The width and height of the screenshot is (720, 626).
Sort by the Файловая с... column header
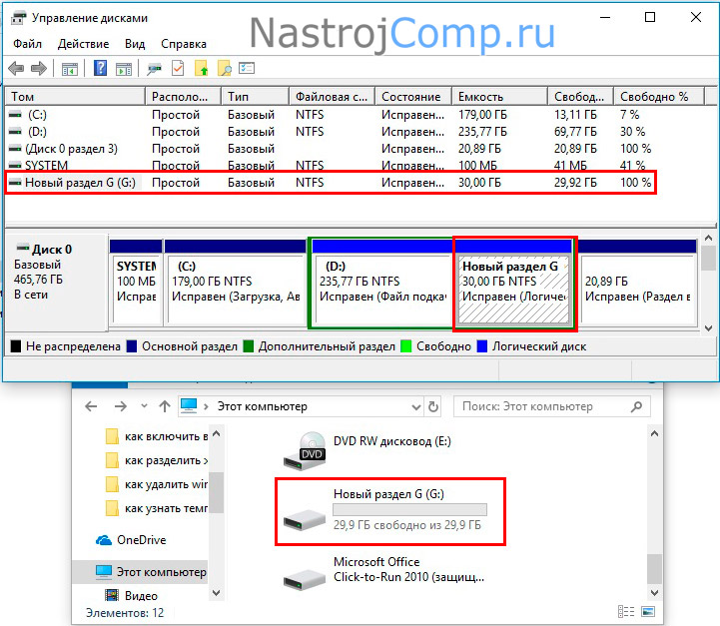pos(332,97)
